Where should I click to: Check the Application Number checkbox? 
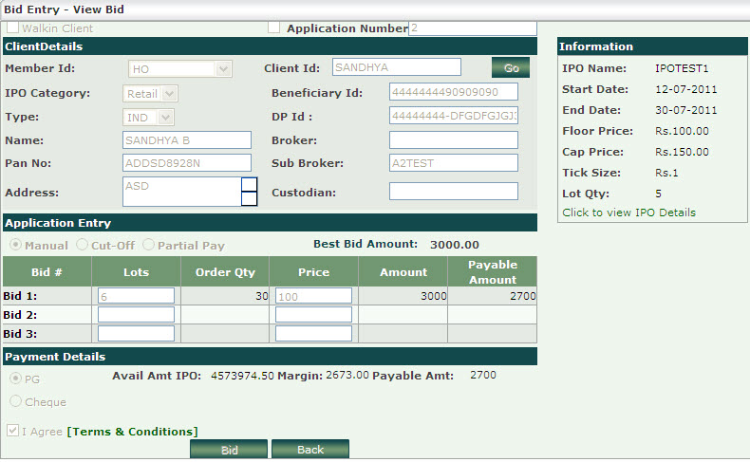click(274, 28)
